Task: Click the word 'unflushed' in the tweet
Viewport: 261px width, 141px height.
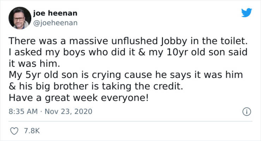Action: pyautogui.click(x=134, y=41)
